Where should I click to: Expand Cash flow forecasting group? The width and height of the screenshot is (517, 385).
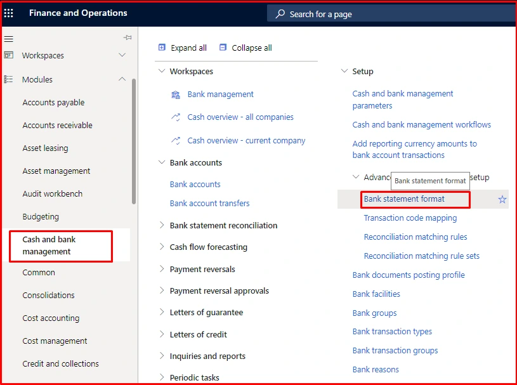[162, 247]
